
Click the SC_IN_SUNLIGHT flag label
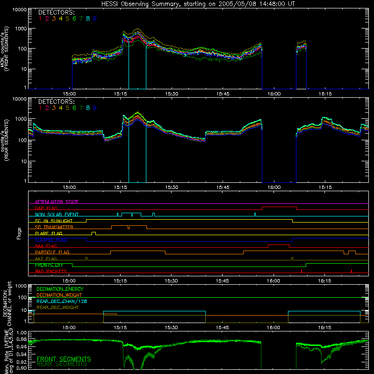(54, 221)
